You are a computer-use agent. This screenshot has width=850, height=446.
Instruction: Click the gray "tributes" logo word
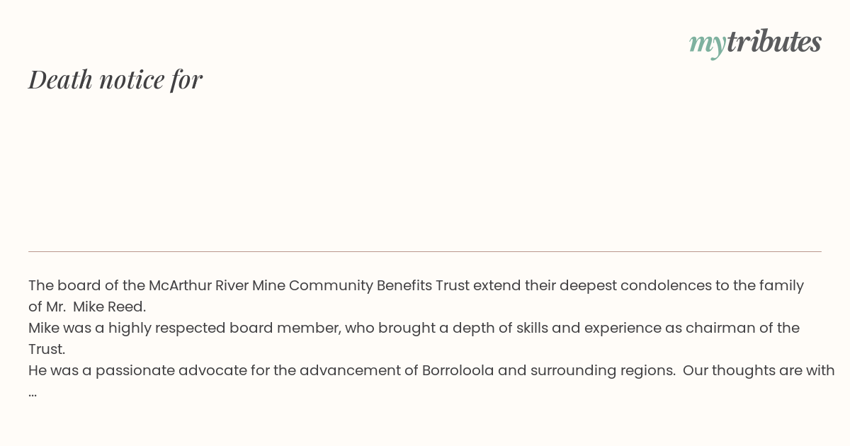coord(774,41)
